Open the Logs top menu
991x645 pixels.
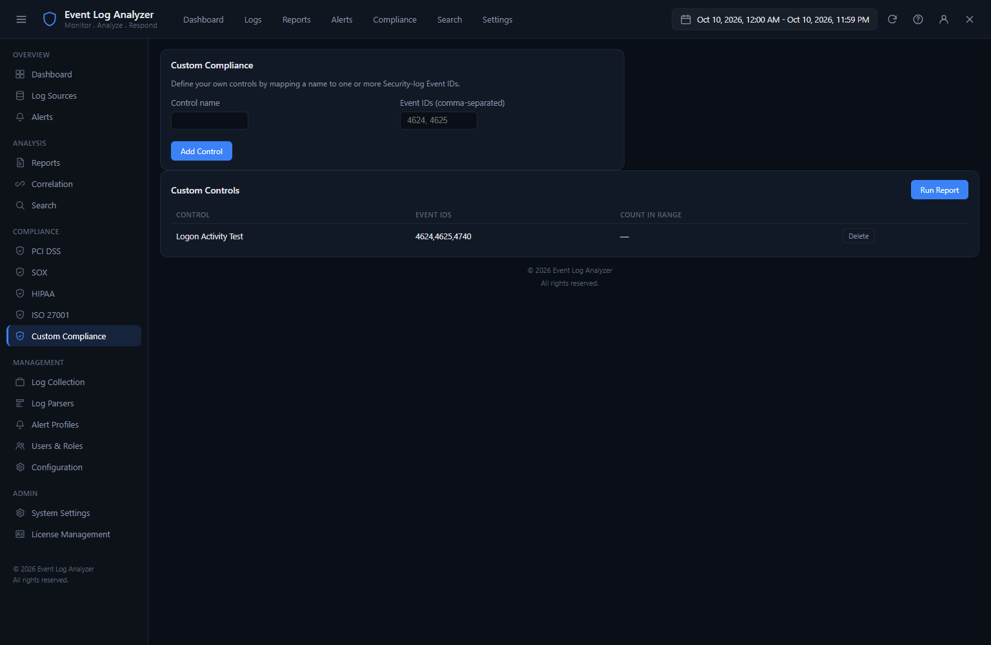pos(253,19)
